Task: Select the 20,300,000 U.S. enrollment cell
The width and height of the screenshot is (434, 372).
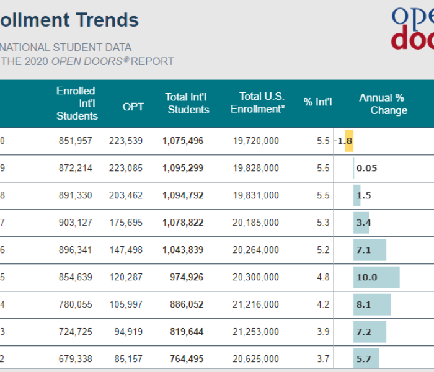Action: (256, 277)
